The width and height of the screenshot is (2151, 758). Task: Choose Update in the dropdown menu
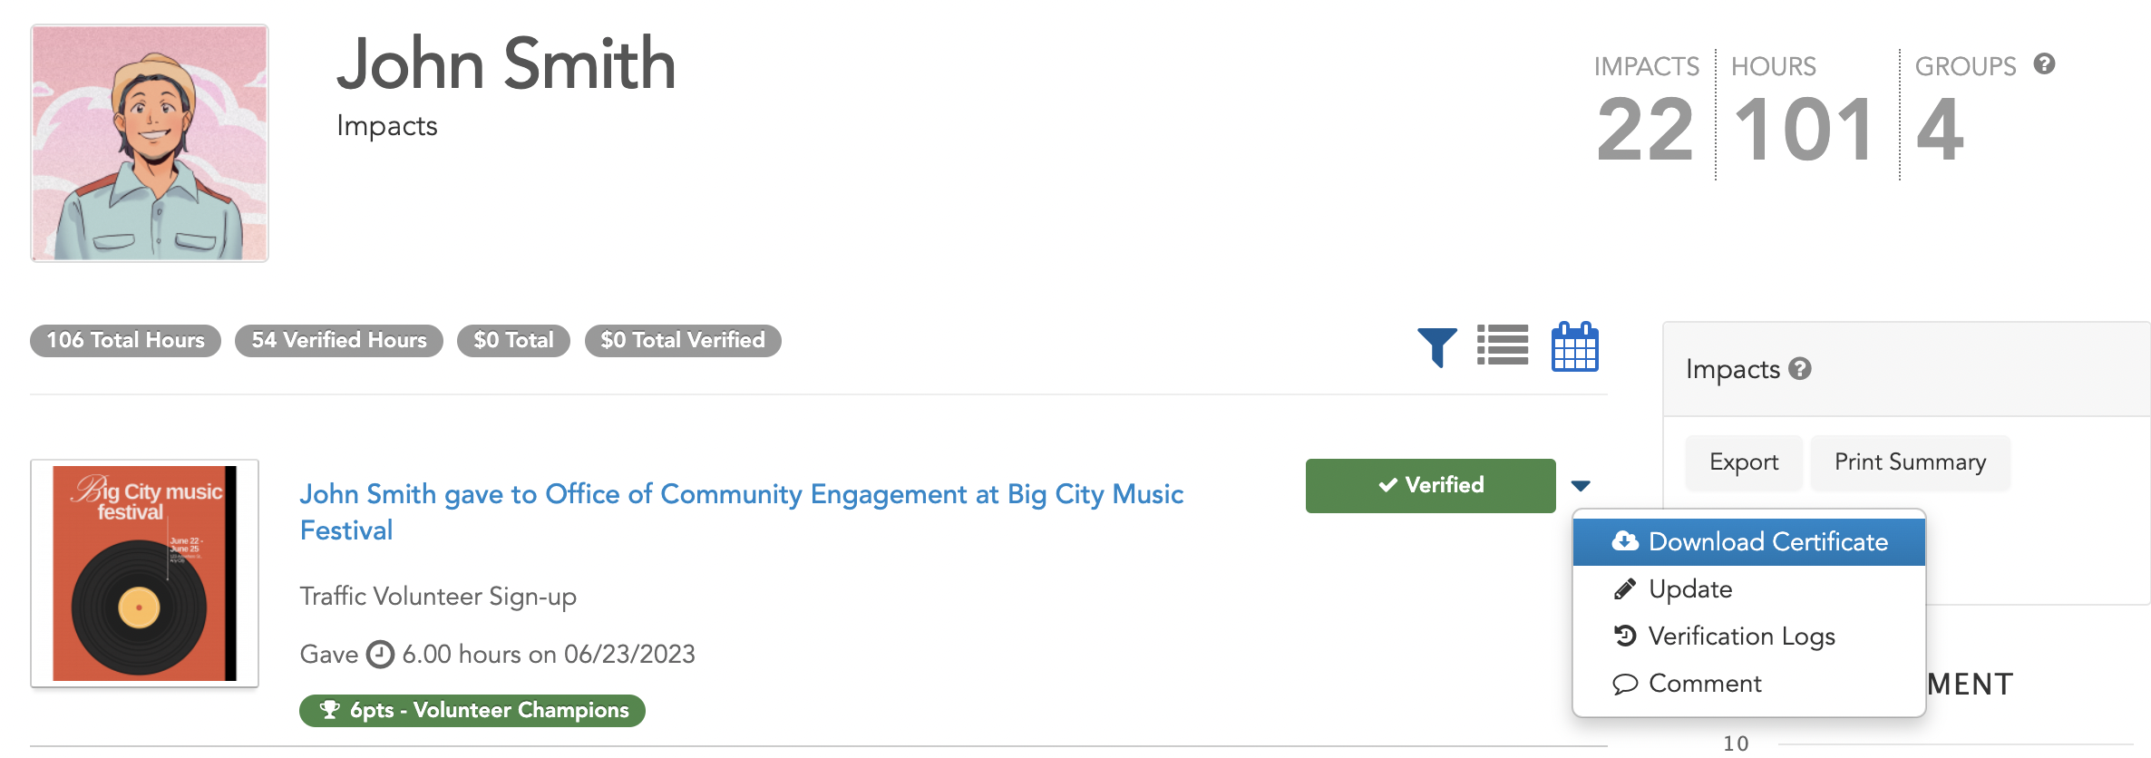(1748, 589)
